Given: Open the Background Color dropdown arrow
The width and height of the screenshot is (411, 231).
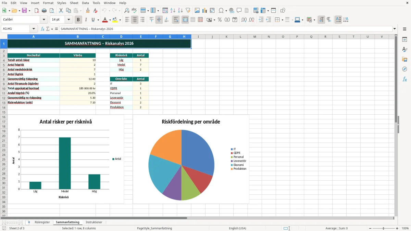Looking at the screenshot, I should click(120, 20).
